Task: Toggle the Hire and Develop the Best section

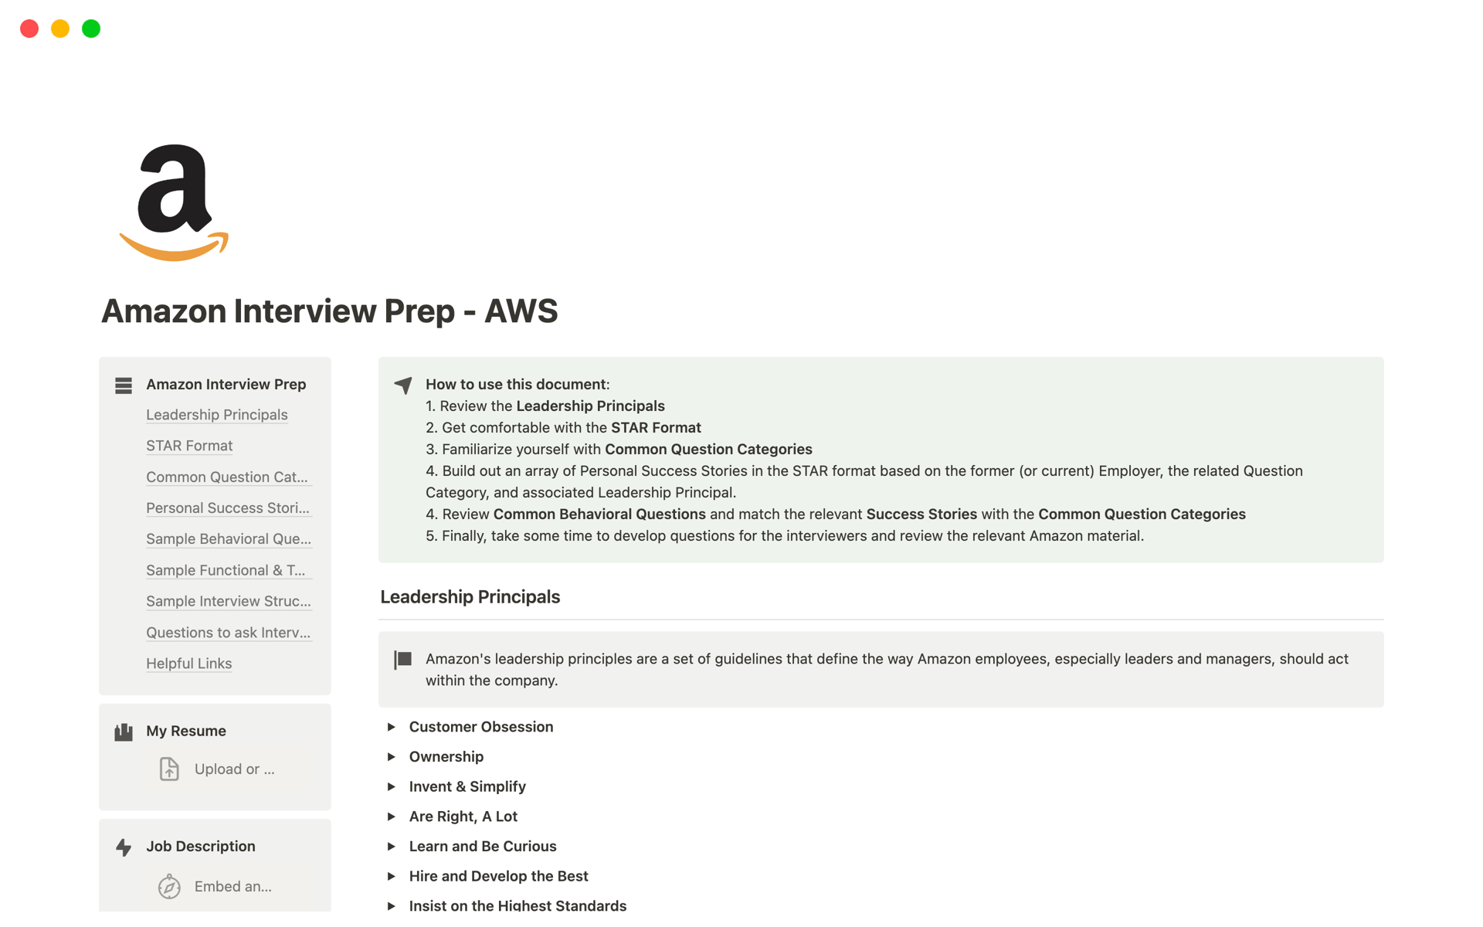Action: pos(391,876)
